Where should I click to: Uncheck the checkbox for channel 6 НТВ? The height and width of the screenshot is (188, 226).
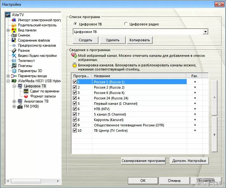75,109
